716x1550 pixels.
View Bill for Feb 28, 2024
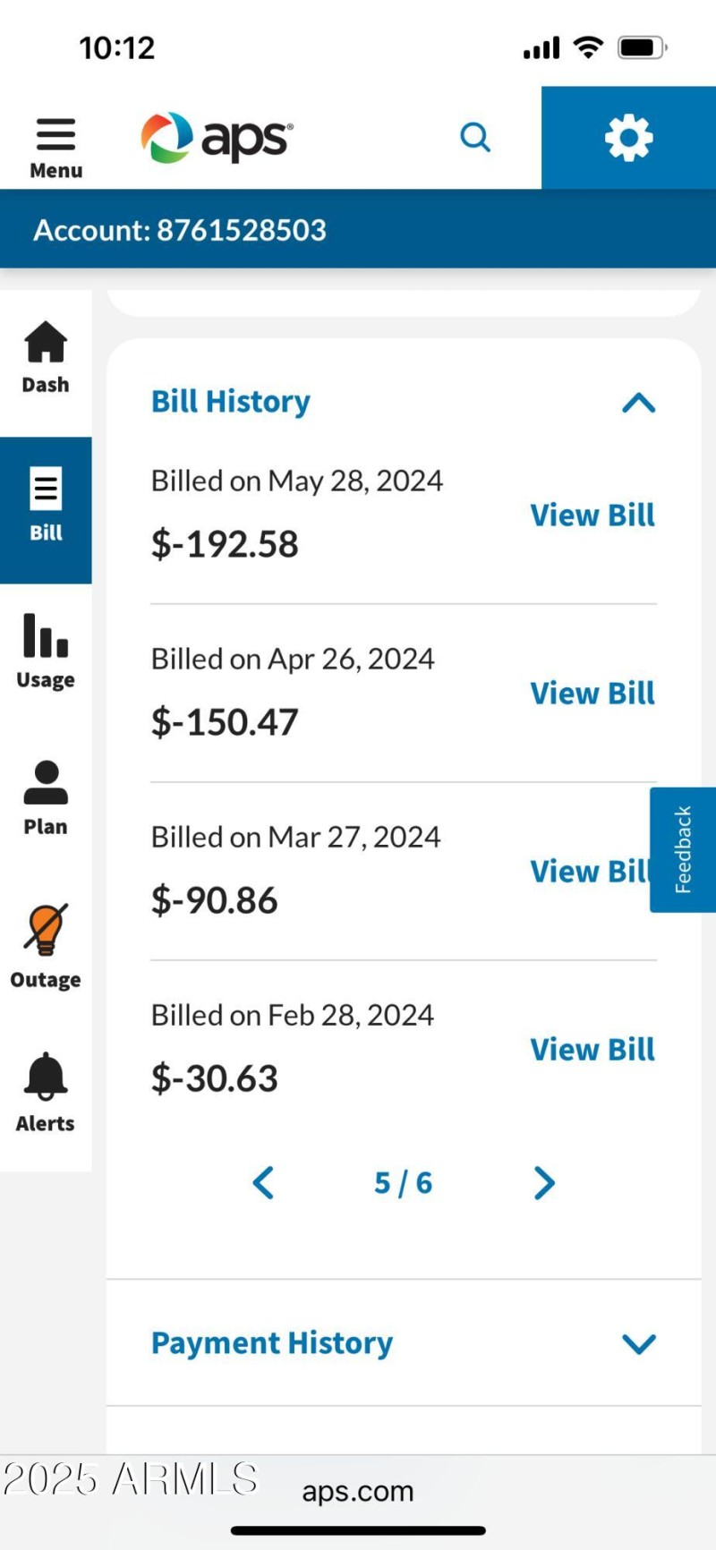(592, 1050)
